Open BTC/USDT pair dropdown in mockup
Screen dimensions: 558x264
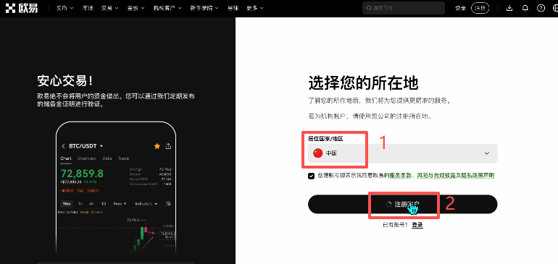point(86,146)
